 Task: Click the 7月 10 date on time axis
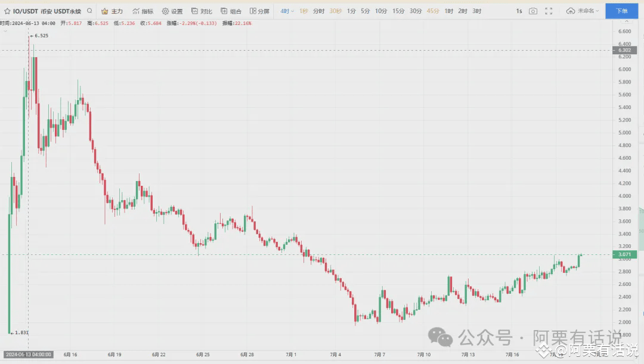tap(424, 354)
